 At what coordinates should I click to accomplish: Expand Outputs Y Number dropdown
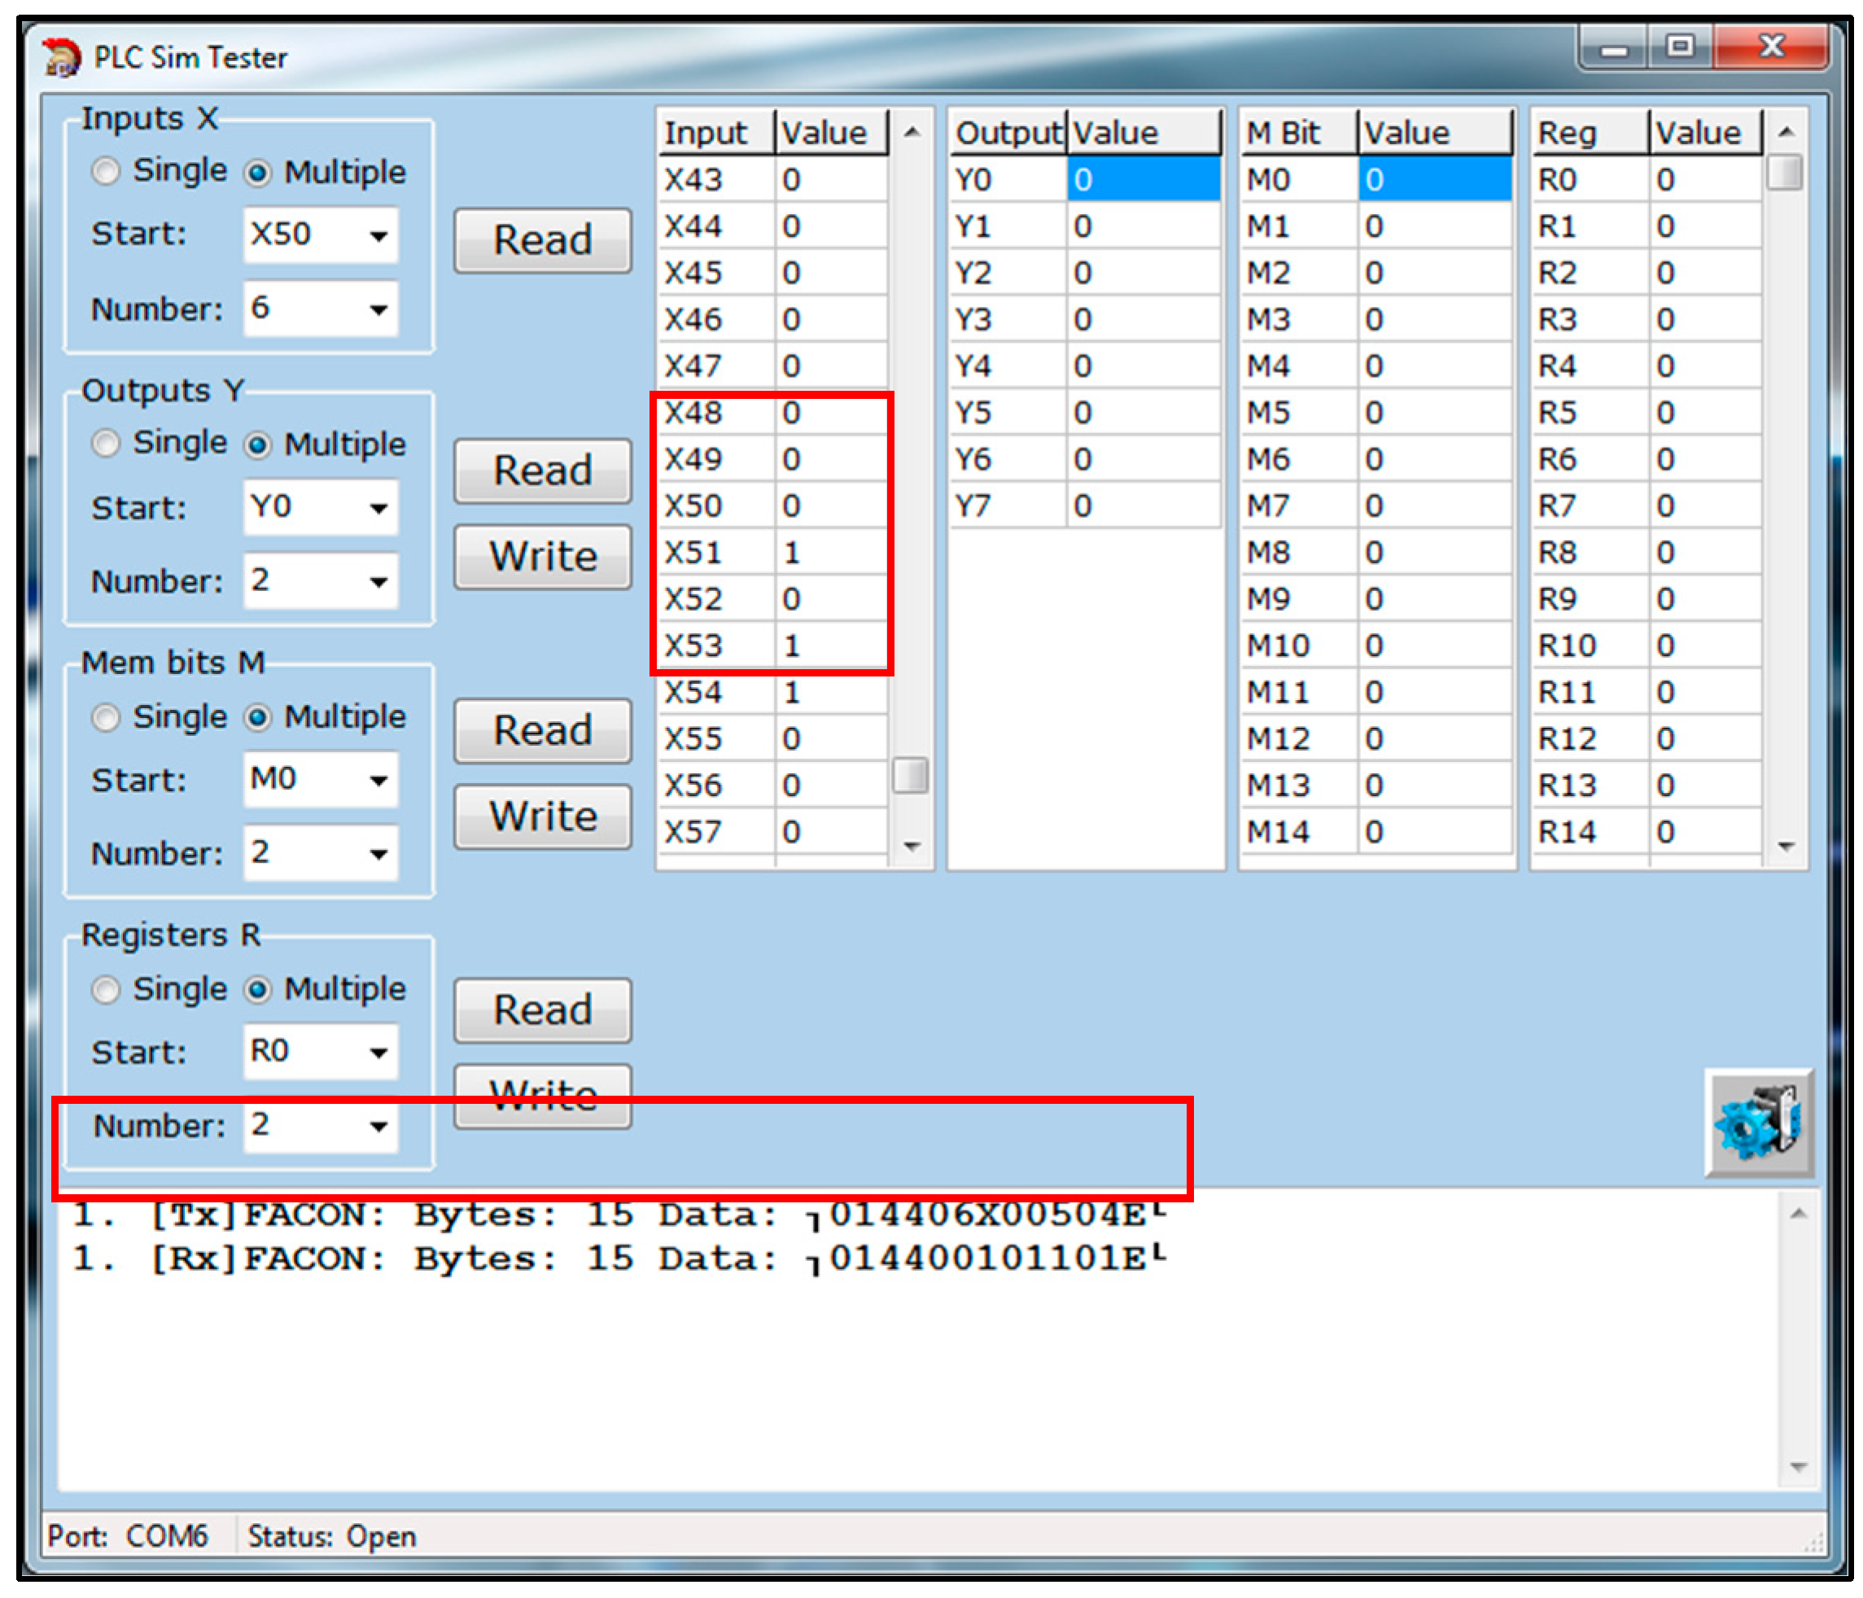pos(378,582)
